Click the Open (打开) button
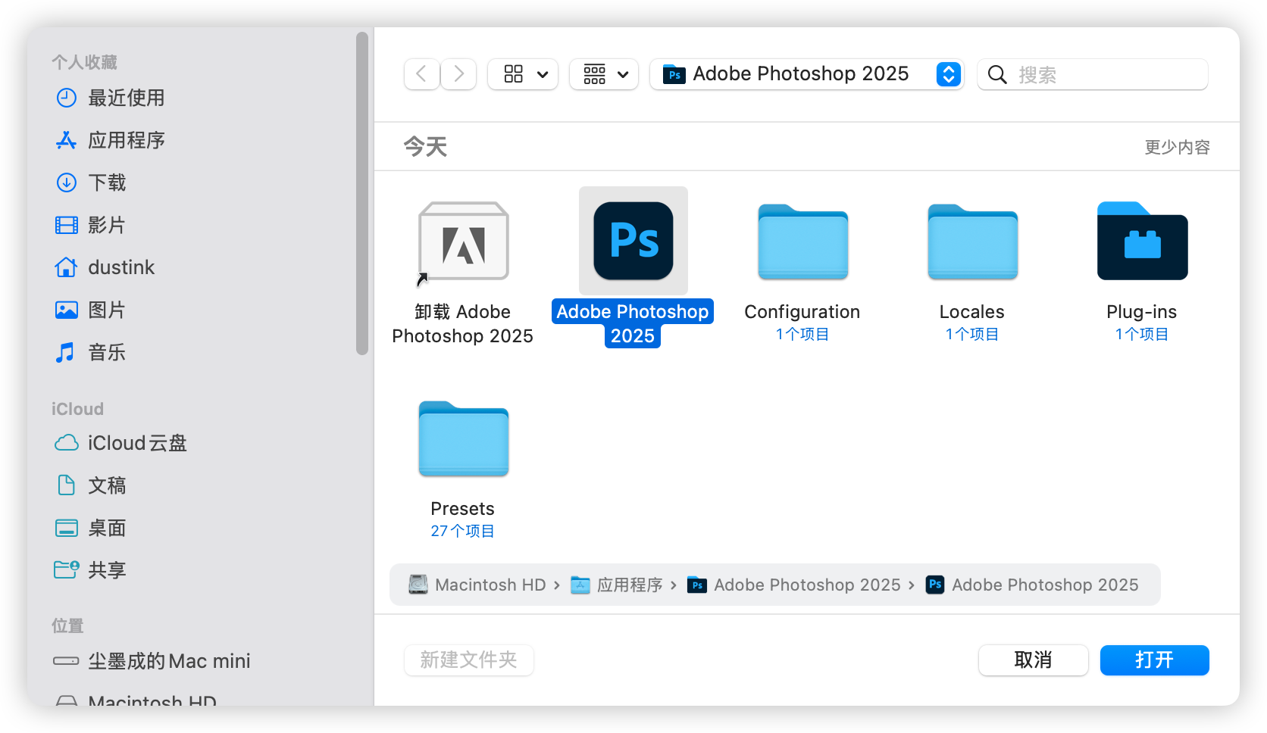The height and width of the screenshot is (733, 1267). click(x=1155, y=660)
